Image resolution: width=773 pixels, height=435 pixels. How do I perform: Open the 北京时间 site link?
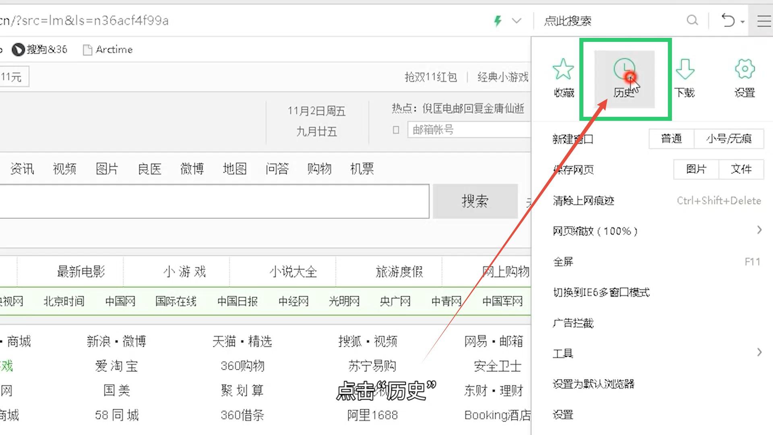click(64, 301)
